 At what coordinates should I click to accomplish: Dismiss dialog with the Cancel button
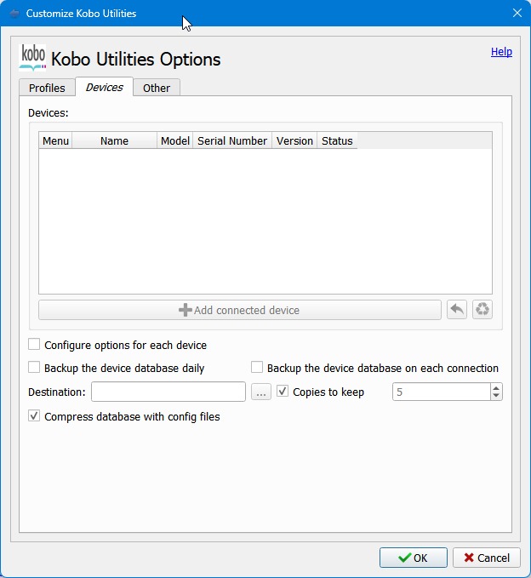pos(487,558)
